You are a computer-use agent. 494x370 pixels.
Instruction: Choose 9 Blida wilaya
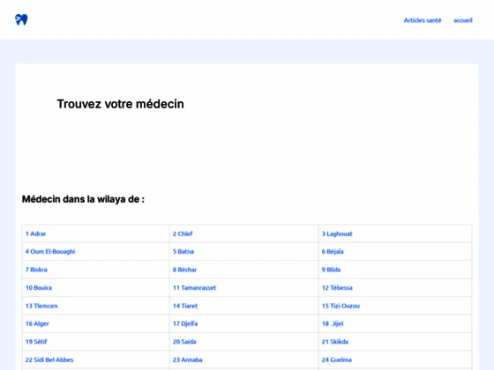tap(331, 270)
